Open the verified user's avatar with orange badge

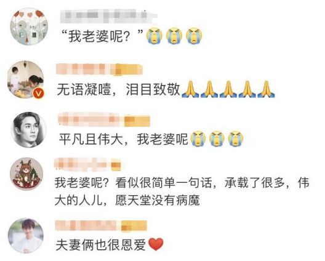[x=26, y=79]
